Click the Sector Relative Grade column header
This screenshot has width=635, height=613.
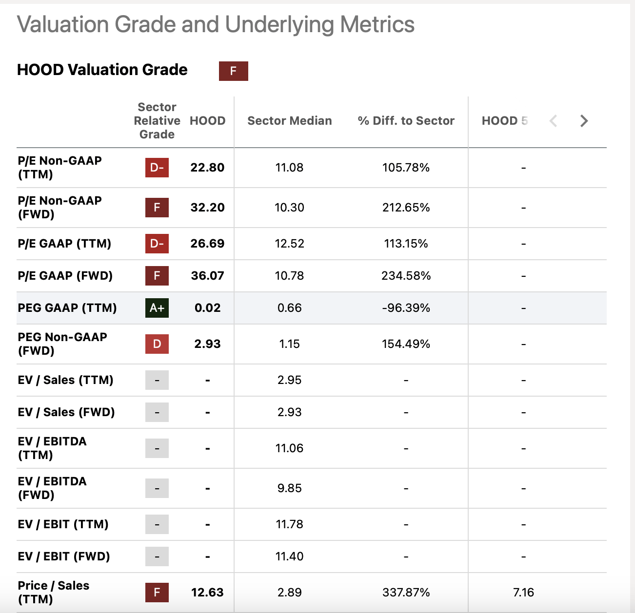[157, 121]
